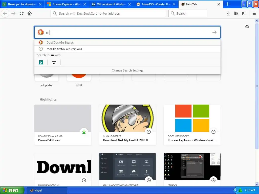Open the DOWNLOAD.CNET highlight thumbnail
Image resolution: width=259 pixels, height=194 pixels.
pyautogui.click(x=63, y=167)
